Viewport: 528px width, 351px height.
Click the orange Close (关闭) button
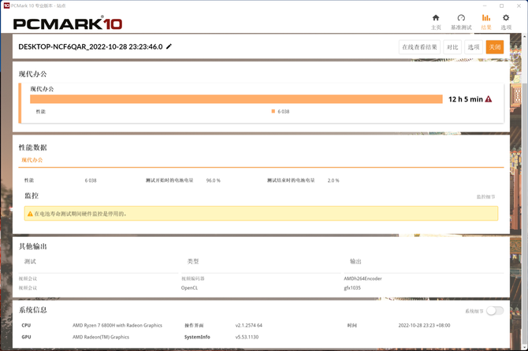[x=495, y=47]
